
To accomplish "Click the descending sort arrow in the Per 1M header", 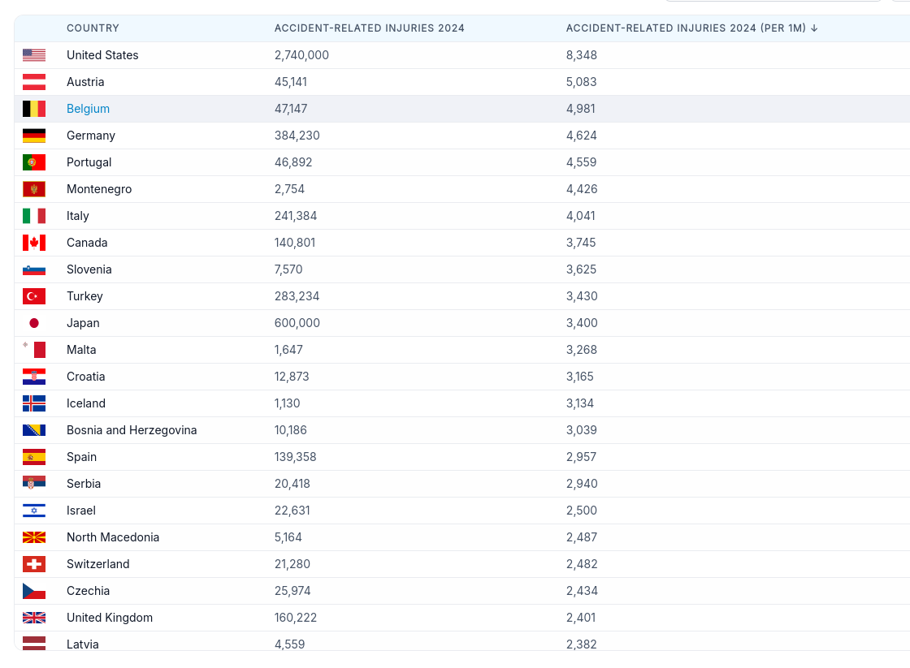I will 814,28.
